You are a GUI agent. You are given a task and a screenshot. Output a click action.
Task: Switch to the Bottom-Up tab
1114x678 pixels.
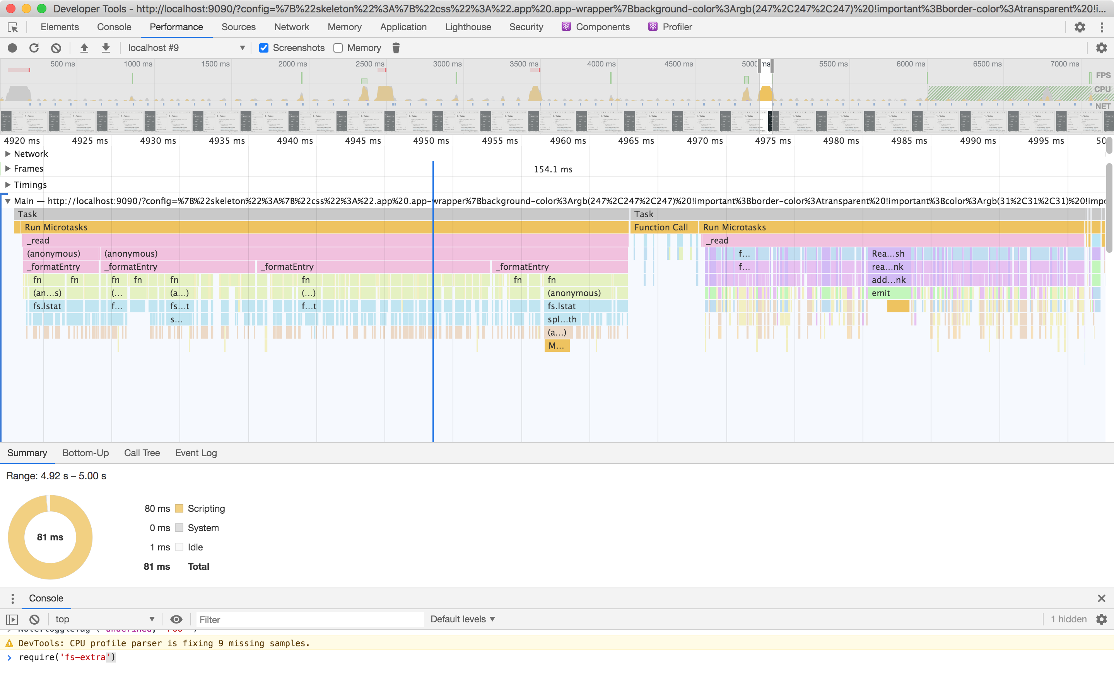85,453
